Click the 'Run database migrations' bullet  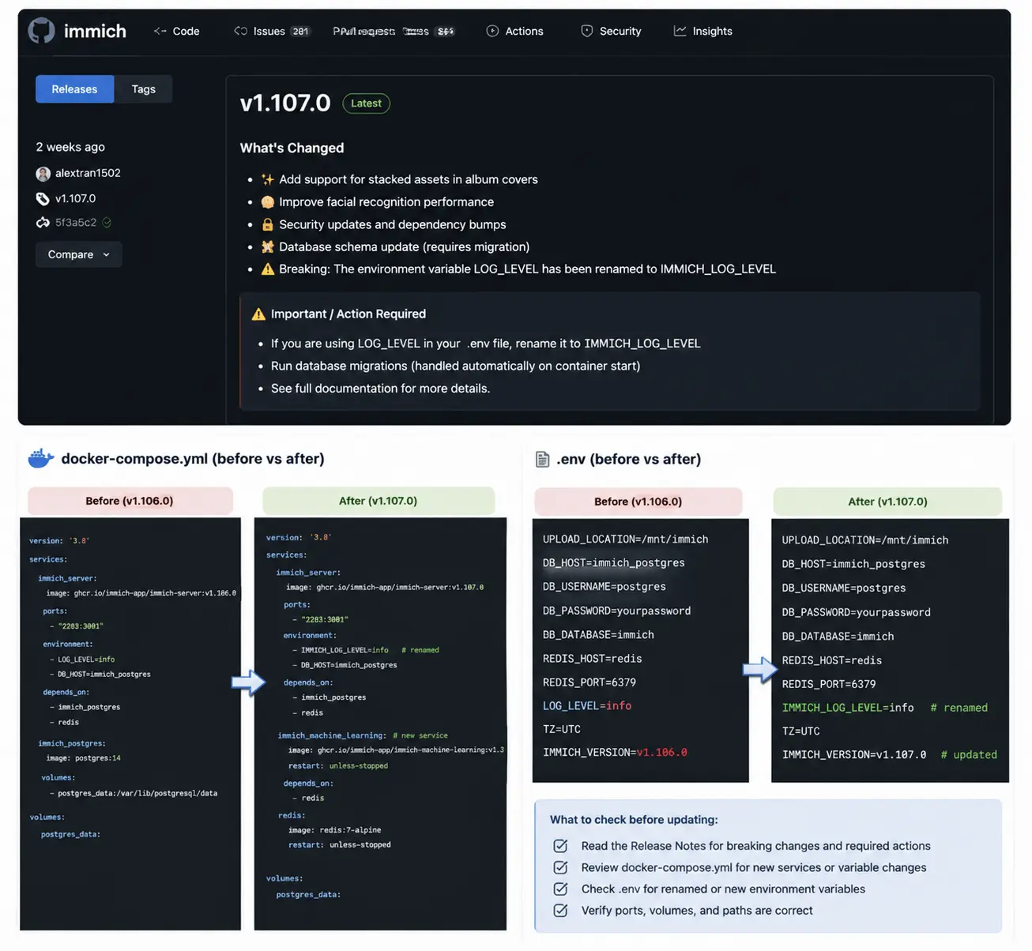(456, 366)
